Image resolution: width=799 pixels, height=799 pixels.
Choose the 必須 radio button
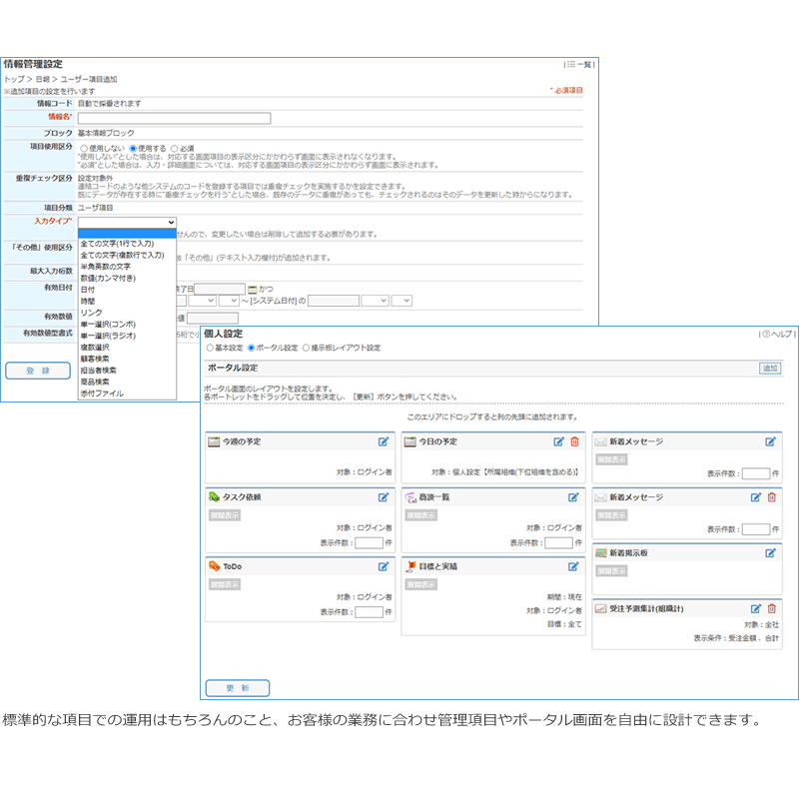coord(174,149)
